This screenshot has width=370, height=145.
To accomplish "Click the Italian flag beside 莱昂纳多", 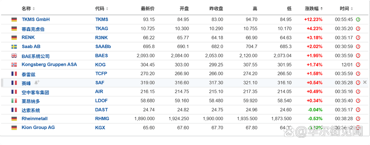I will click(x=14, y=101).
